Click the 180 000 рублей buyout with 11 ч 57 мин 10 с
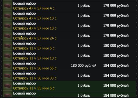Viewport: 138px width, 98px height. 116,56
